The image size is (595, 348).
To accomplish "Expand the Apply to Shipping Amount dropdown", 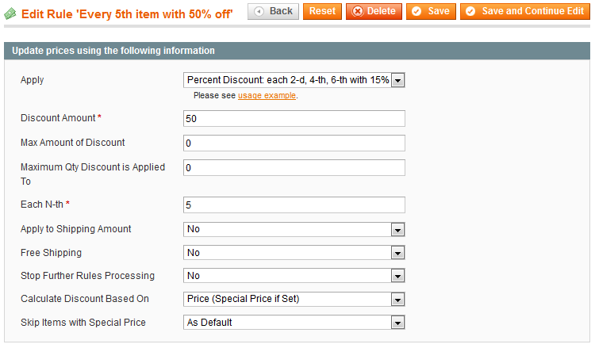I will (x=294, y=229).
